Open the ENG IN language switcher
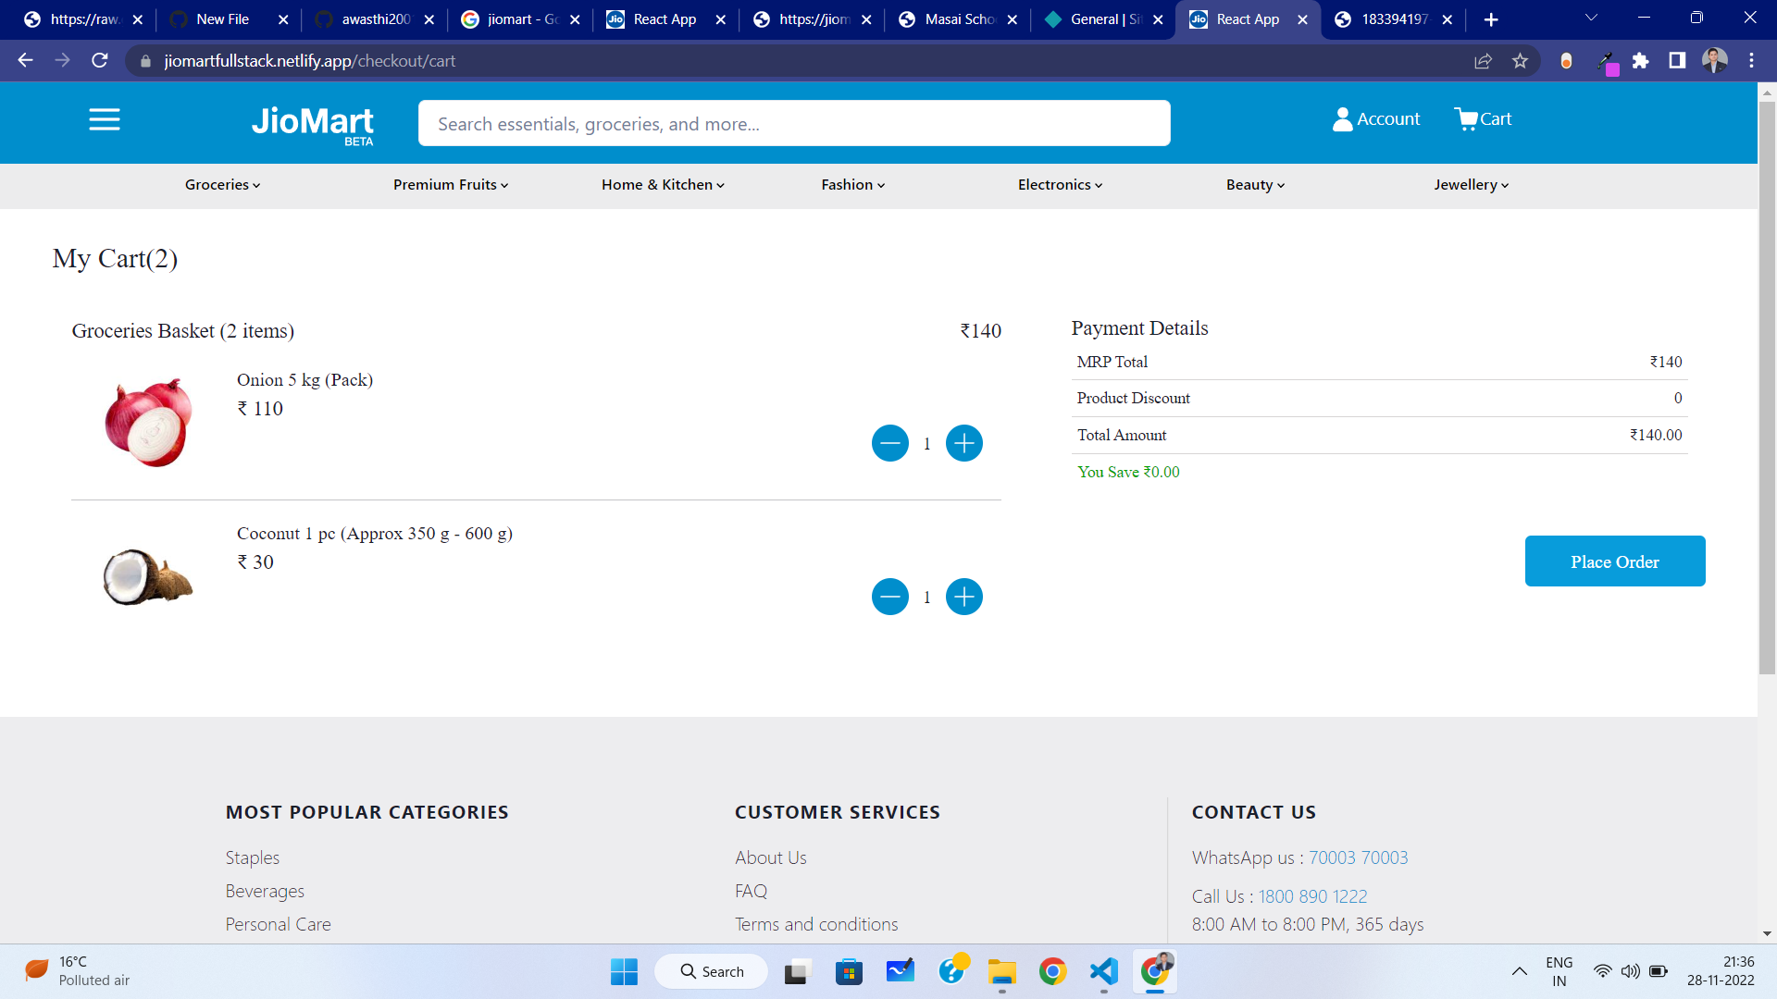The image size is (1777, 999). click(1559, 971)
